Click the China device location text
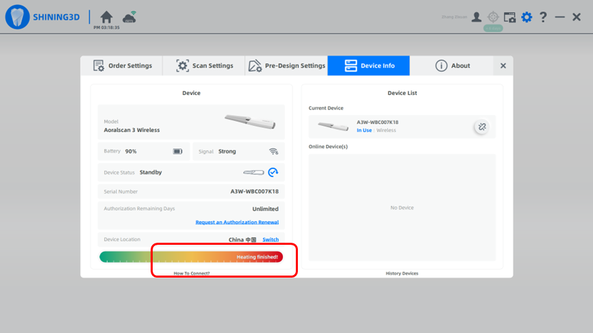The height and width of the screenshot is (333, 593). pyautogui.click(x=242, y=239)
